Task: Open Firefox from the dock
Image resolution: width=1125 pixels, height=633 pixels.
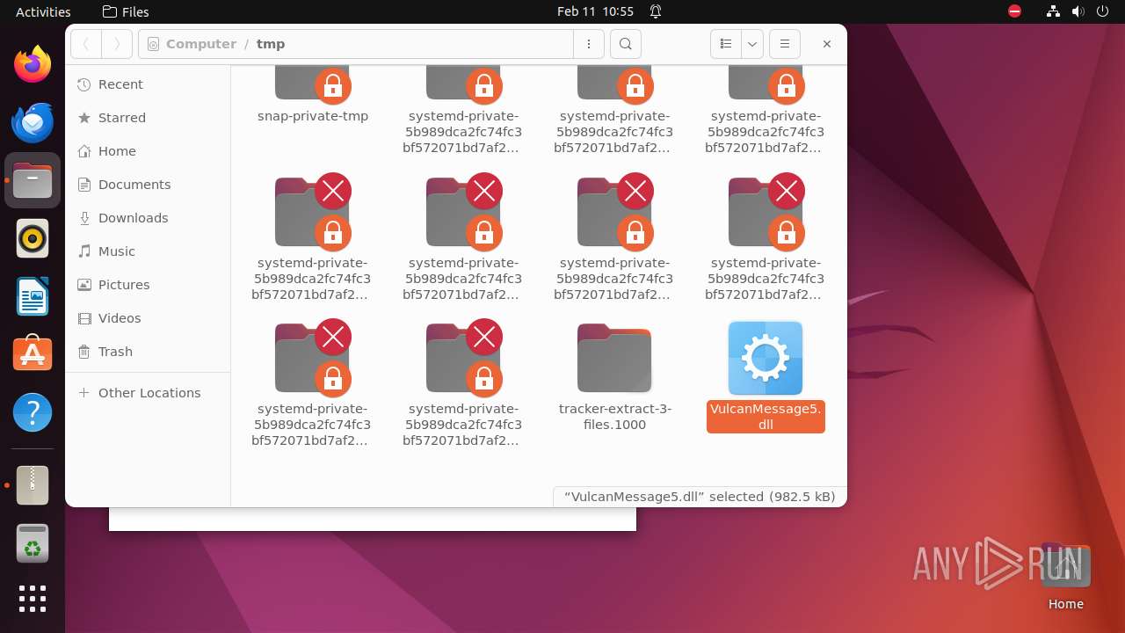Action: click(33, 64)
